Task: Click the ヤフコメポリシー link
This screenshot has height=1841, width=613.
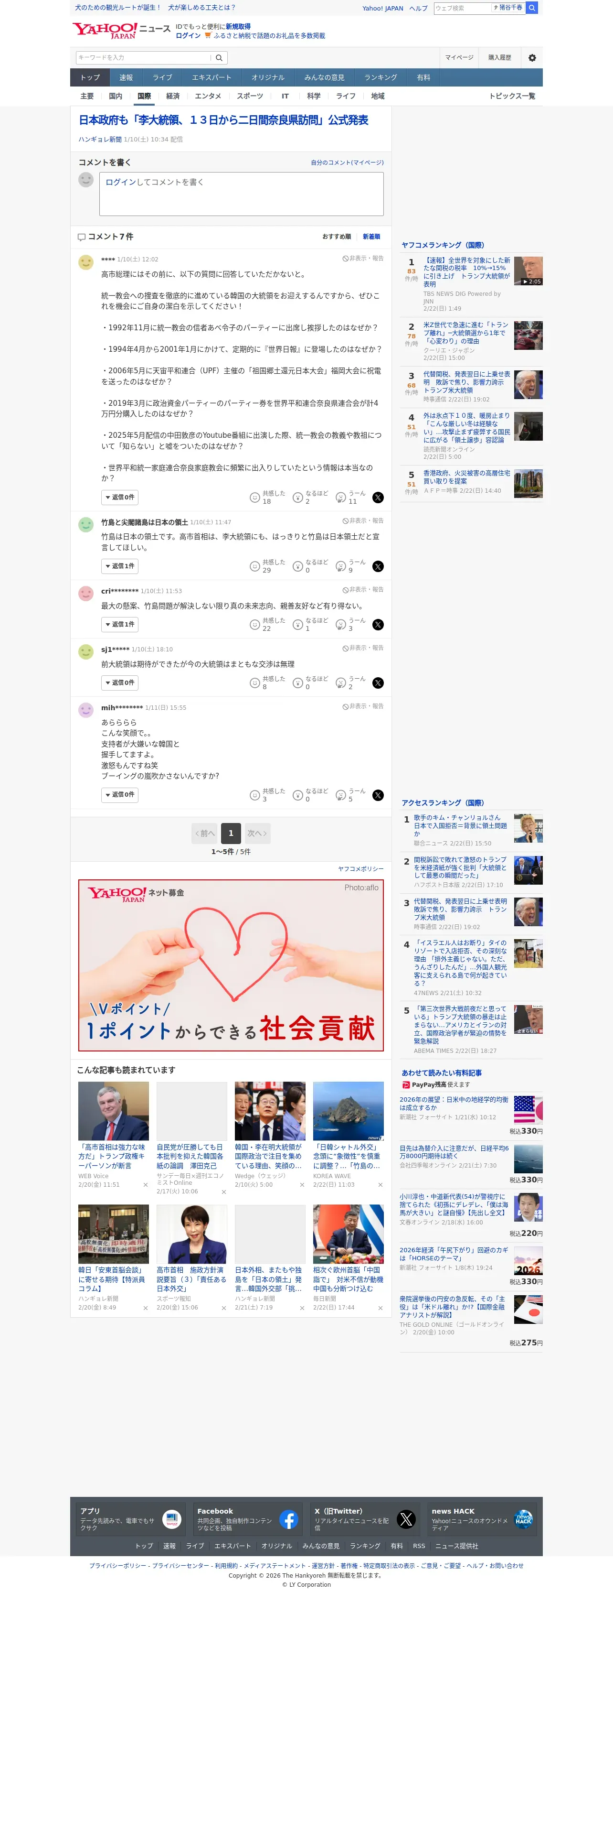Action: click(360, 869)
